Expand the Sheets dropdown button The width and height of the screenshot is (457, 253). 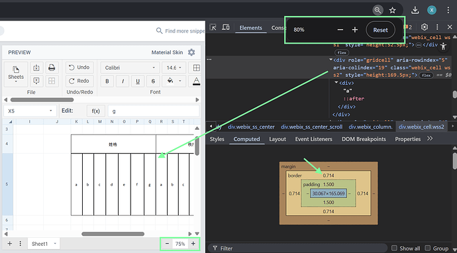click(16, 74)
